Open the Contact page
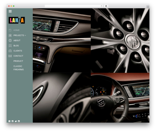The image size is (156, 132). [18, 56]
